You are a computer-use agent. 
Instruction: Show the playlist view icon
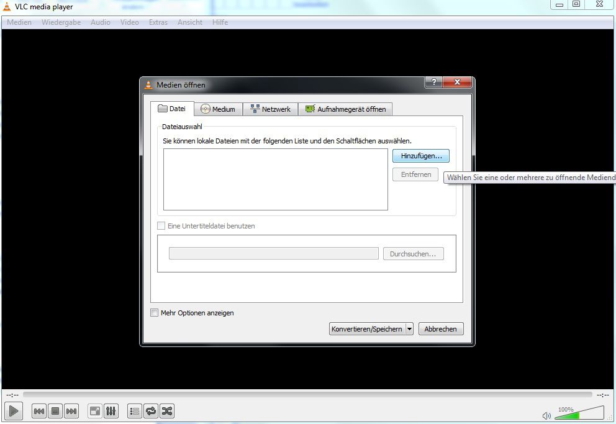pyautogui.click(x=134, y=410)
